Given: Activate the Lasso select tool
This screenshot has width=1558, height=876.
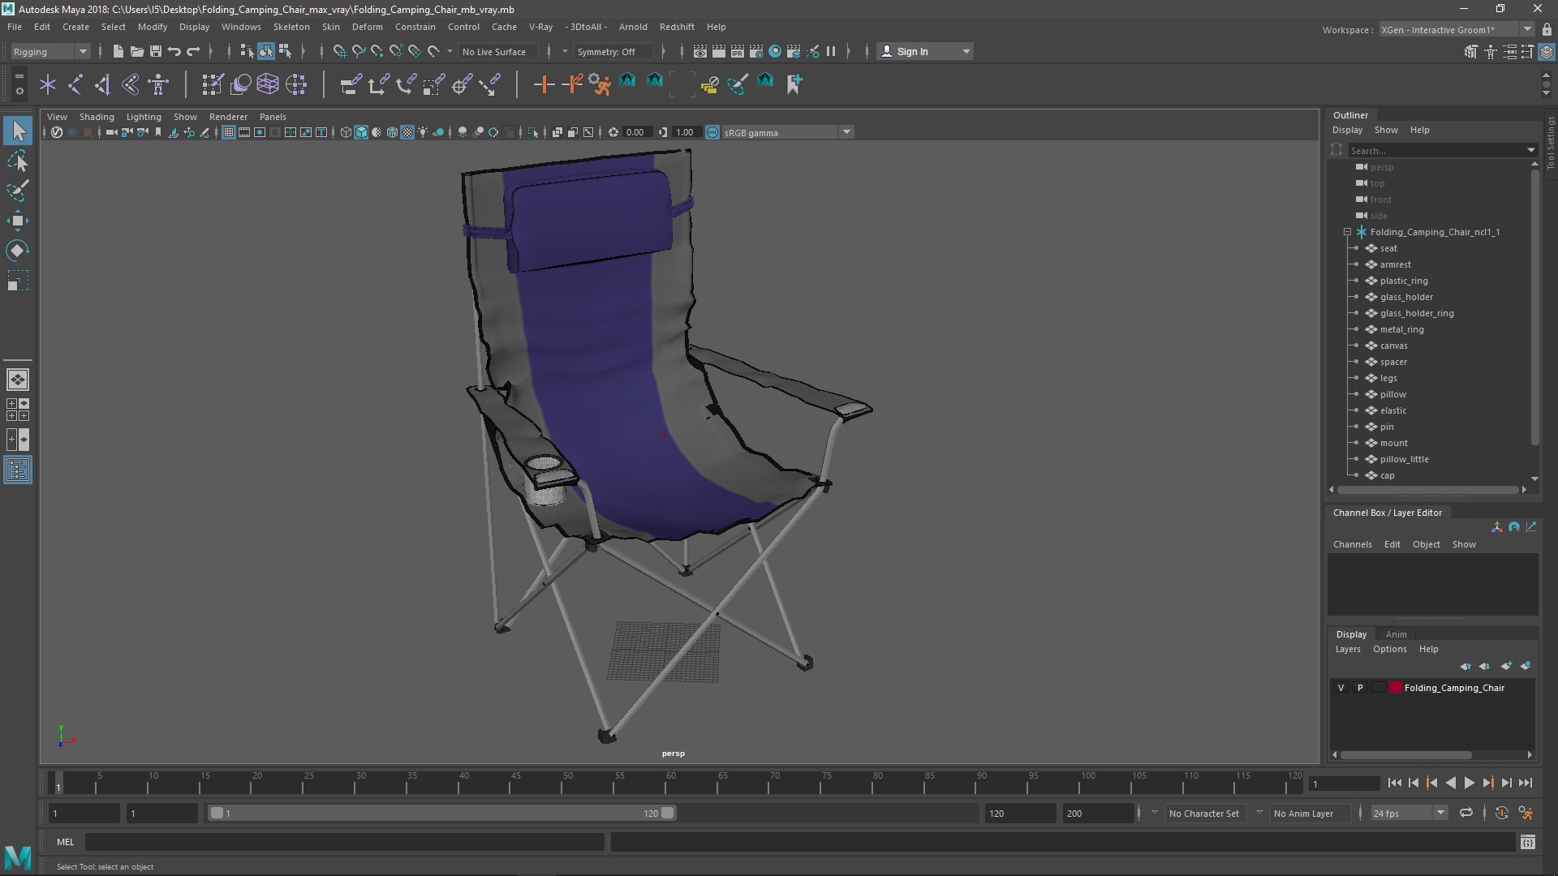Looking at the screenshot, I should (18, 161).
